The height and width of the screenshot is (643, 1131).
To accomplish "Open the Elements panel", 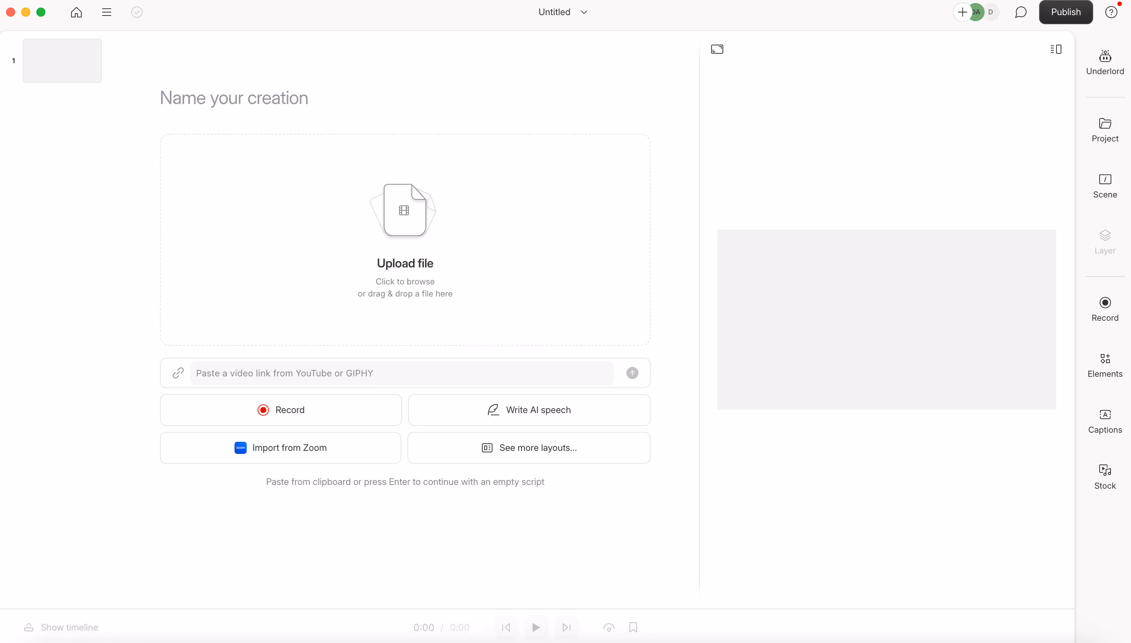I will click(1105, 366).
